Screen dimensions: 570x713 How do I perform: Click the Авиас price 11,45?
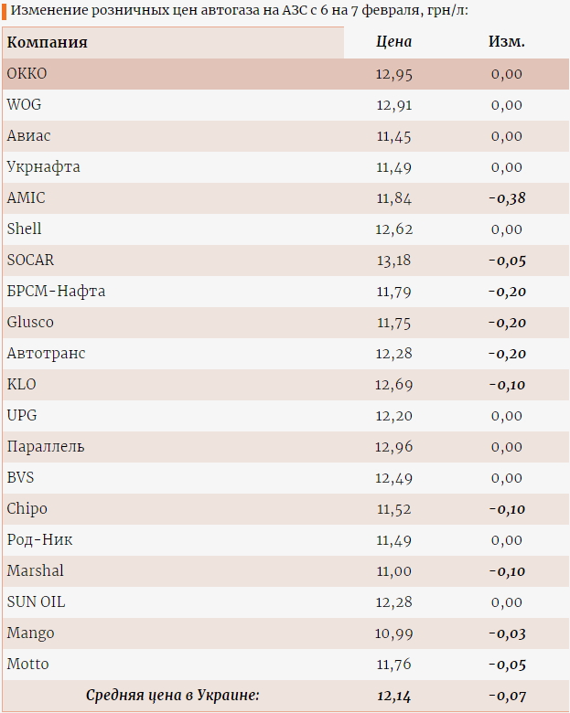pos(393,136)
